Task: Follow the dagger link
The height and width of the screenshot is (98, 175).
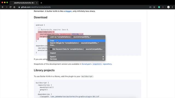Action: (68, 11)
